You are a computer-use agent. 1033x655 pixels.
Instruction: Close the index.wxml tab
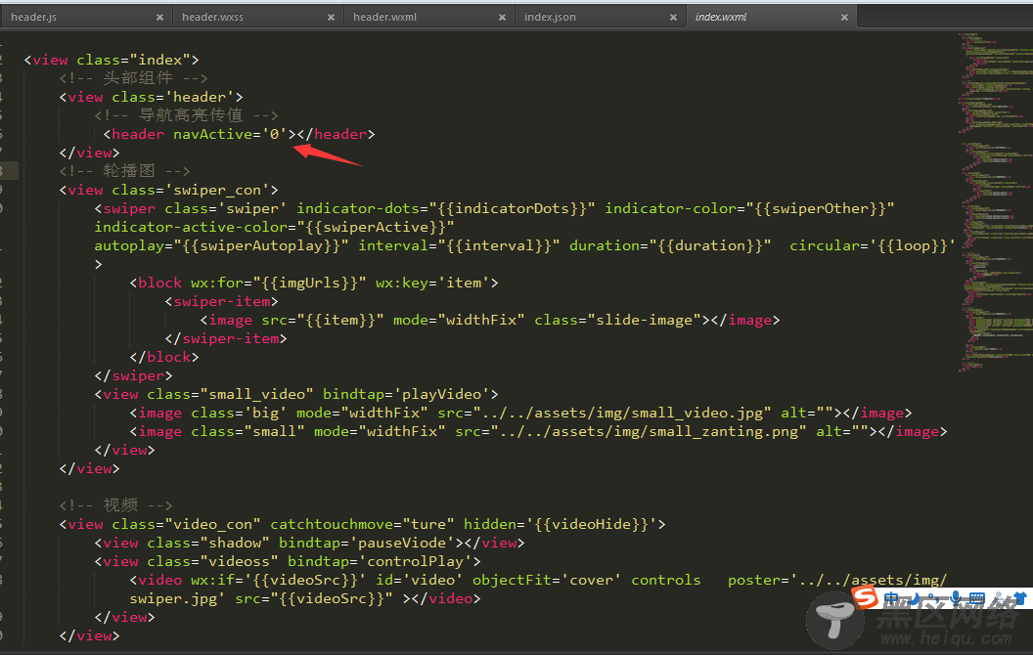point(844,18)
